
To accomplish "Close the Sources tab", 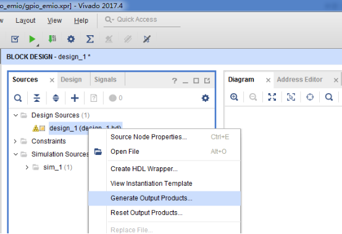I will (x=52, y=80).
